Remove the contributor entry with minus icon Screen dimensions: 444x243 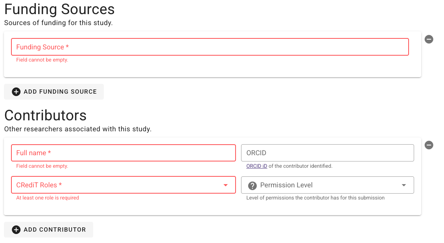point(429,145)
